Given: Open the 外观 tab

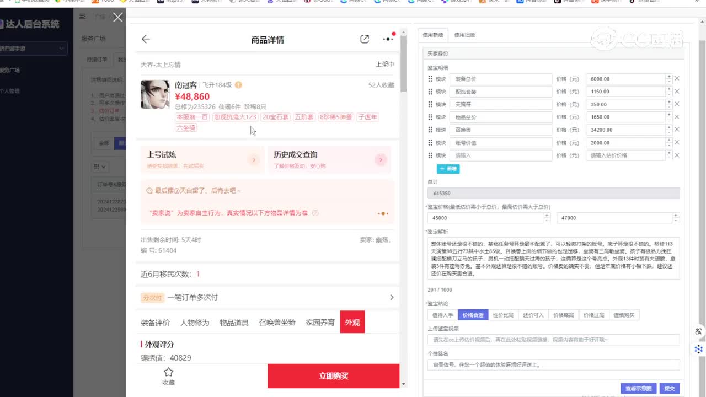Looking at the screenshot, I should (352, 323).
